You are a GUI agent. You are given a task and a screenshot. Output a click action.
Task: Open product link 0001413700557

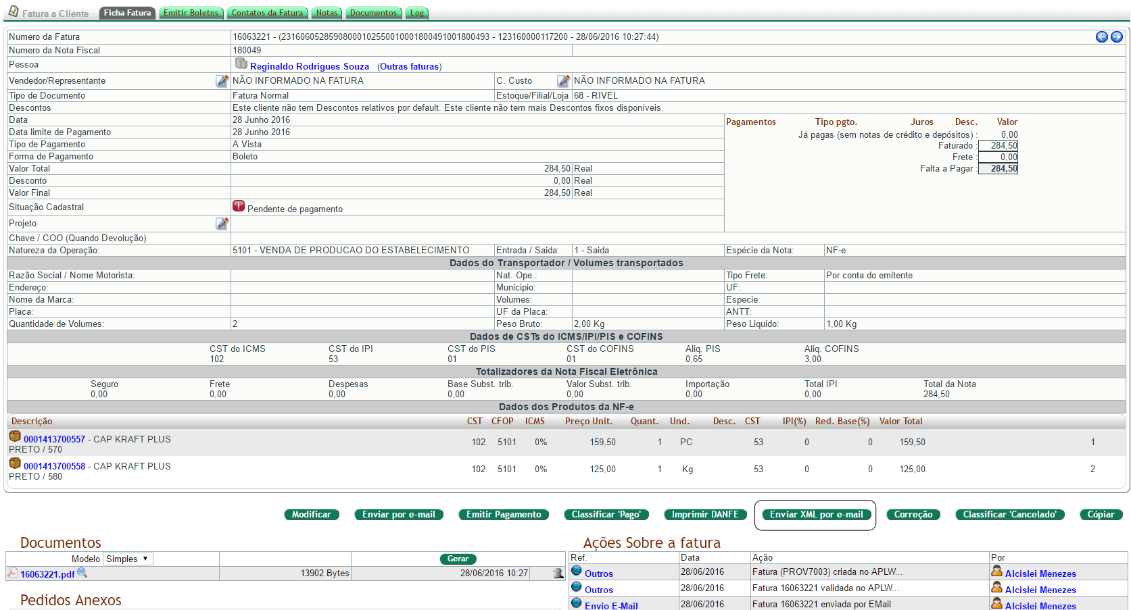point(55,439)
